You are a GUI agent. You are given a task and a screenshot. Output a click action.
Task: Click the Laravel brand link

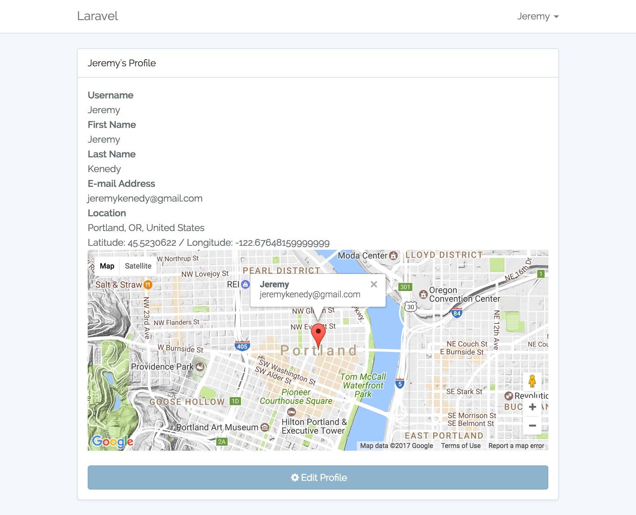point(97,16)
